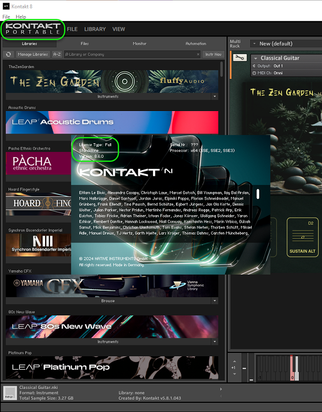The height and width of the screenshot is (412, 322).
Task: Select the Hoard Fingerstyle banner
Action: click(x=39, y=204)
